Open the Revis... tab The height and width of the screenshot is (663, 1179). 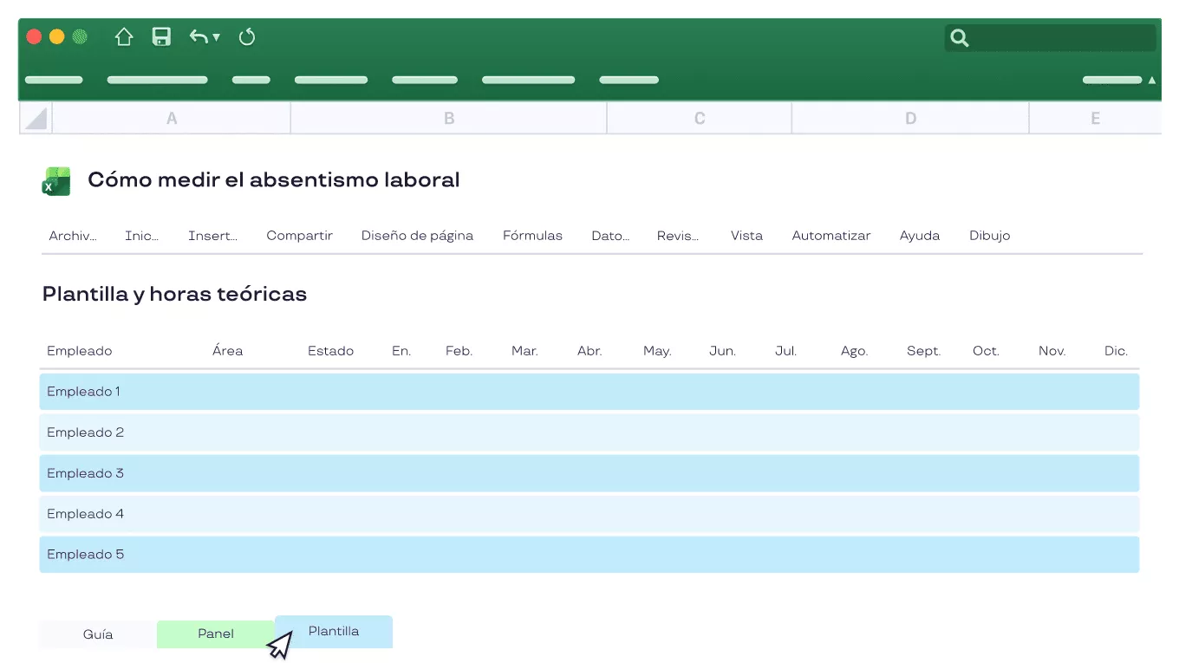678,236
